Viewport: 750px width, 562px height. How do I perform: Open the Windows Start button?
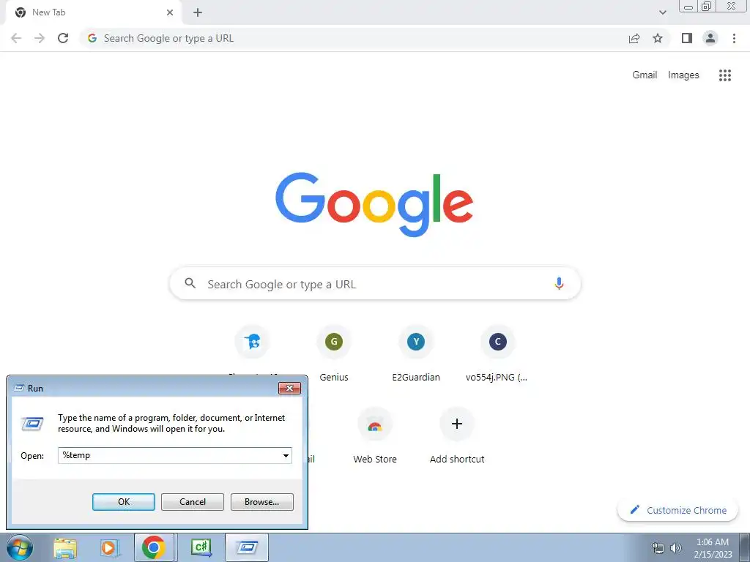coord(20,547)
